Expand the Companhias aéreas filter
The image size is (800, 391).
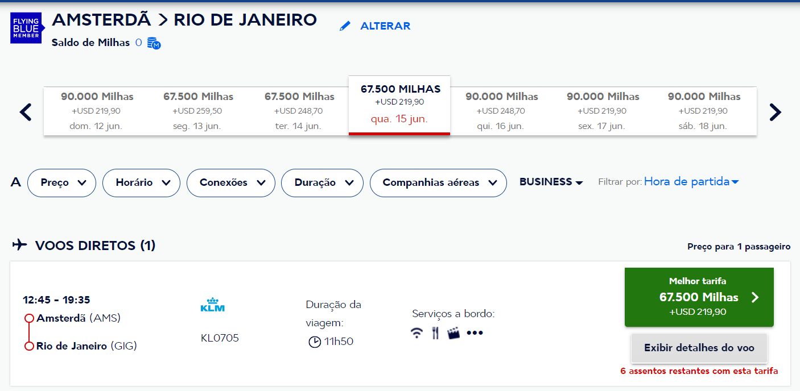pos(438,183)
